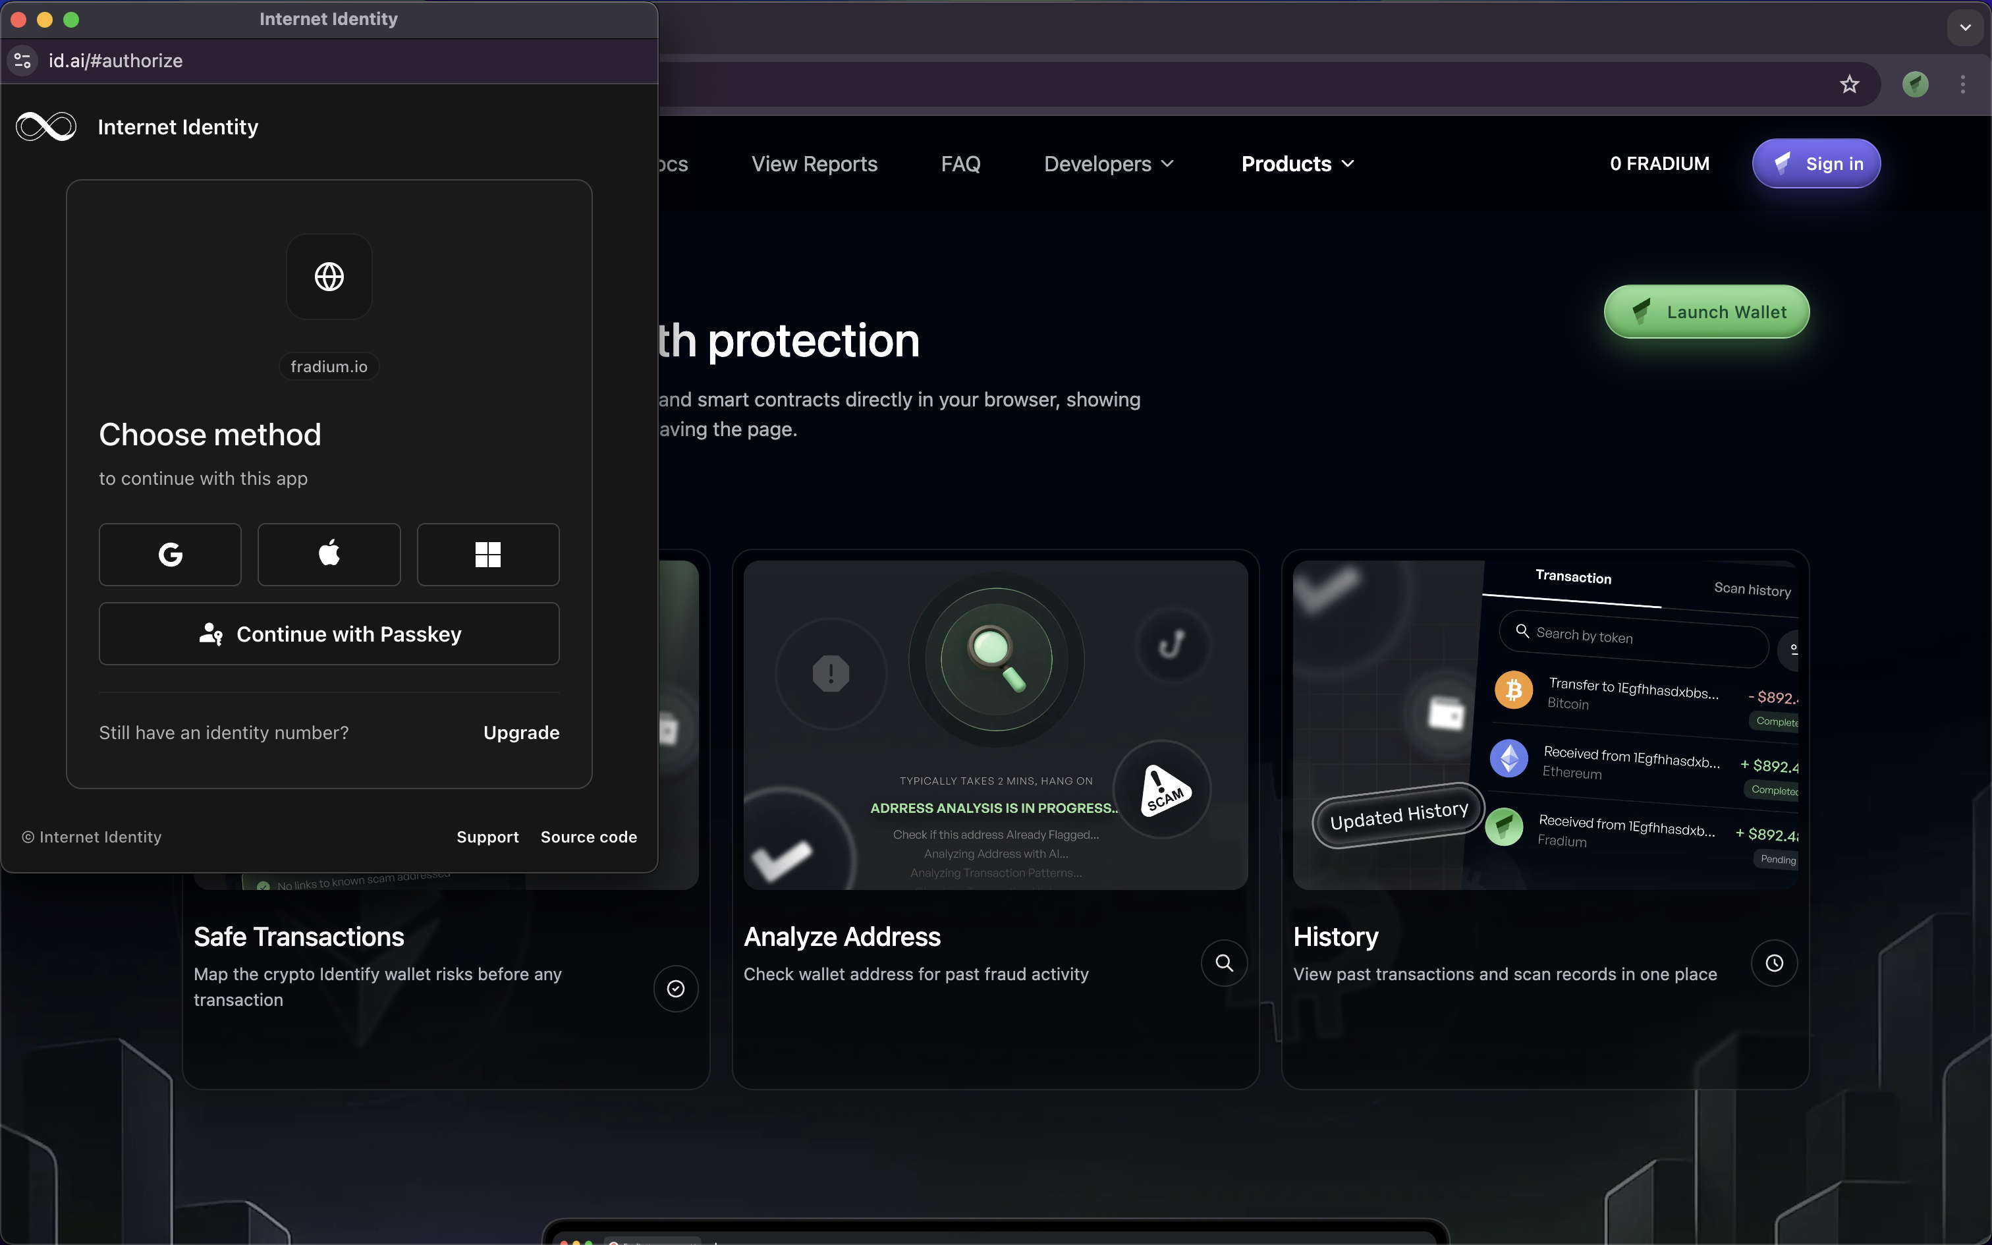This screenshot has height=1245, width=1992.
Task: Sign in with Google icon button
Action: 169,554
